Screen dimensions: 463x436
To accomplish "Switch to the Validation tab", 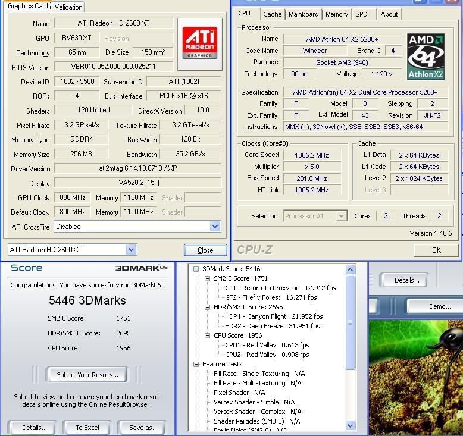I will (x=68, y=7).
